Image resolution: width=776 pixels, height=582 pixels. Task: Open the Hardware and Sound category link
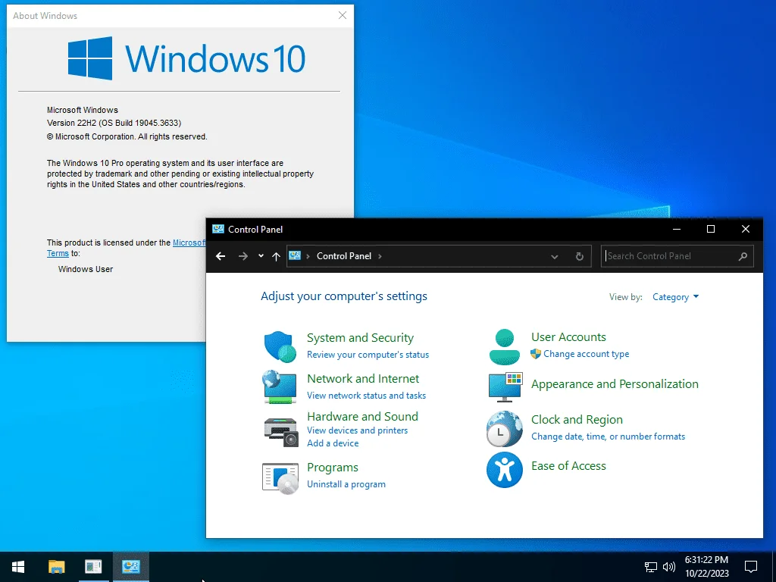click(x=362, y=416)
